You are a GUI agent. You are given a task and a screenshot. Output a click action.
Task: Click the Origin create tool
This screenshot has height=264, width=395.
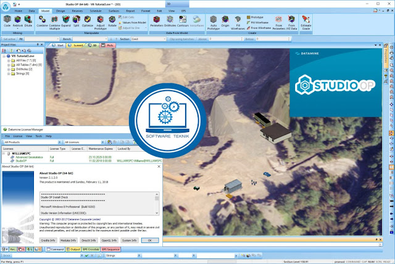[225, 21]
